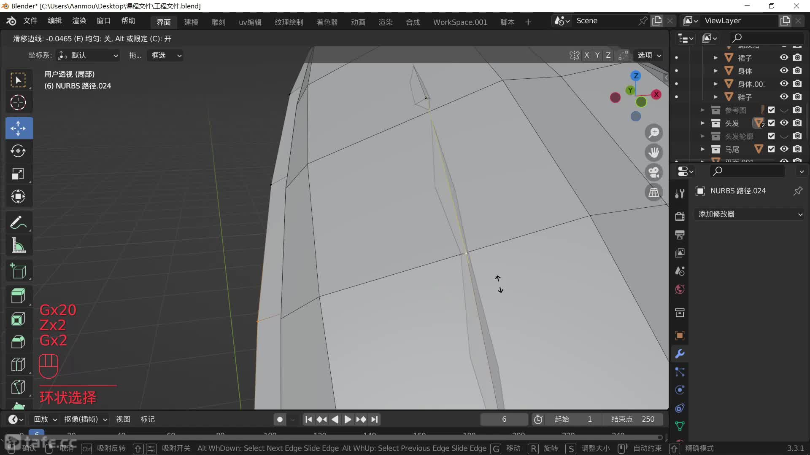
Task: Select the 3D Cursor tool
Action: [18, 103]
